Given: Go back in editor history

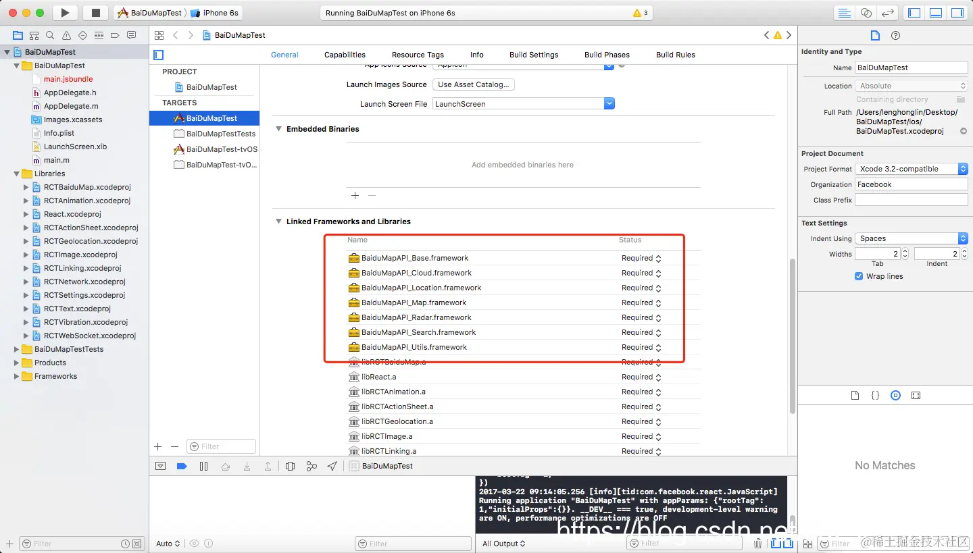Looking at the screenshot, I should pos(176,35).
